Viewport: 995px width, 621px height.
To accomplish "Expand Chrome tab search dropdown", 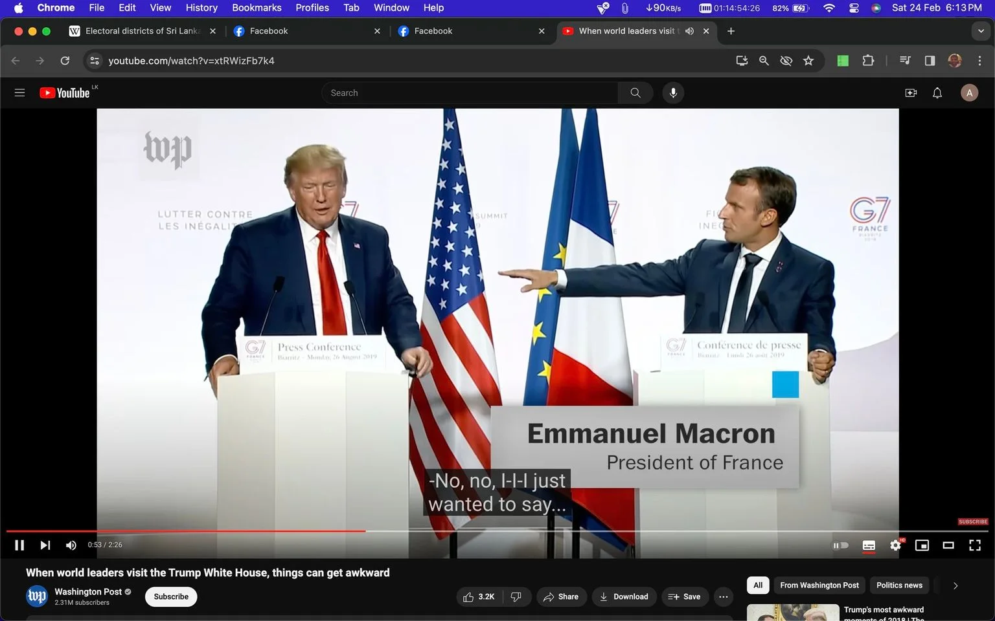I will point(981,31).
